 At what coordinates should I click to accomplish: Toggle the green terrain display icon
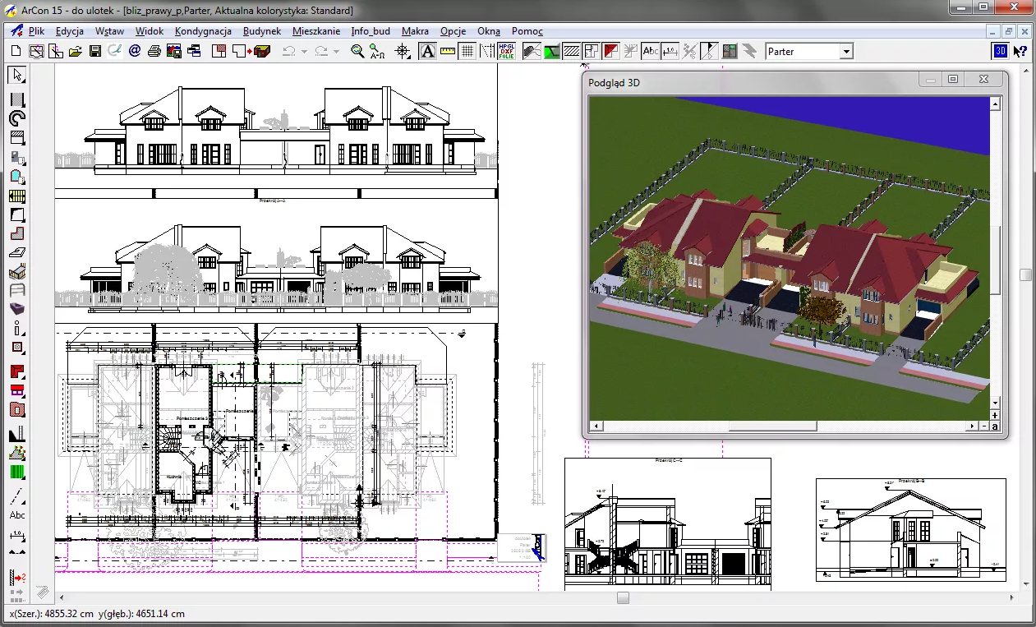click(551, 51)
